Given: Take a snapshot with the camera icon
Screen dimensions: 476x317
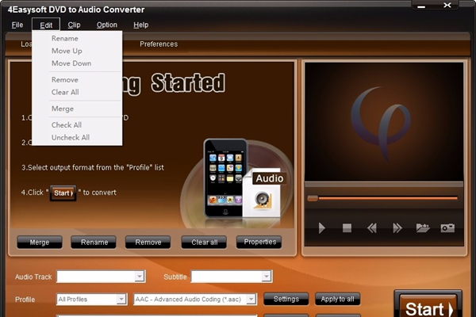Looking at the screenshot, I should pyautogui.click(x=447, y=227).
